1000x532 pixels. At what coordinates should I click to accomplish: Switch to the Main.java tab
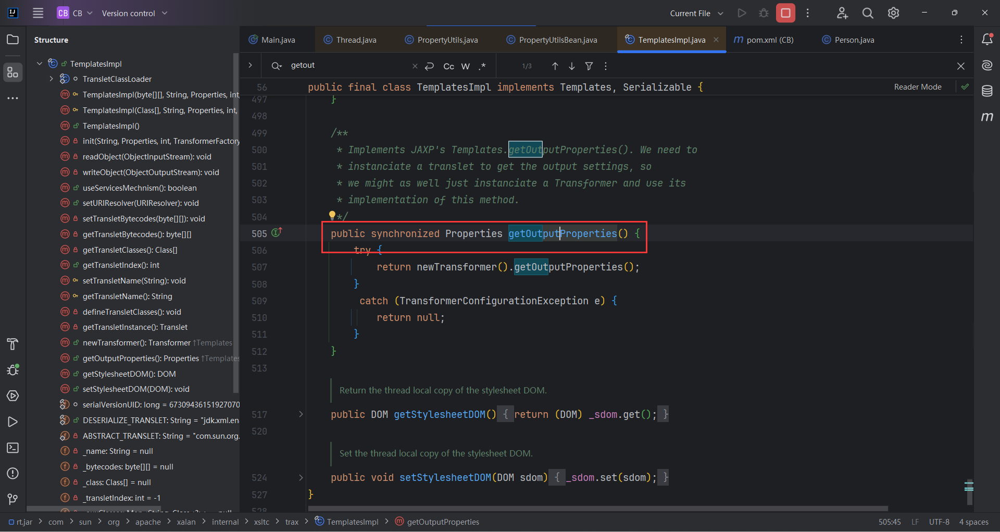272,40
